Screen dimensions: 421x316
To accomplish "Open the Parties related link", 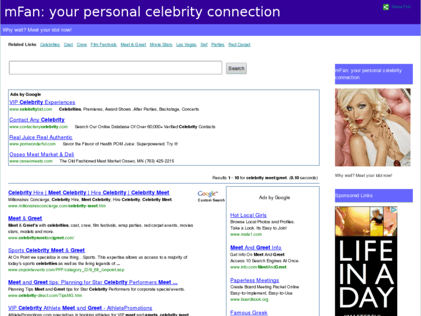I will pos(218,45).
